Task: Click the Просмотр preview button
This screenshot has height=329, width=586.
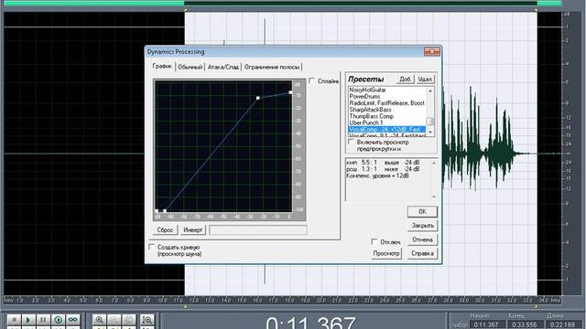Action: pyautogui.click(x=386, y=253)
